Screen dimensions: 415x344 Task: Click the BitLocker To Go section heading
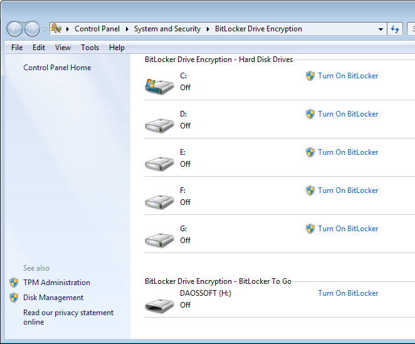[218, 281]
